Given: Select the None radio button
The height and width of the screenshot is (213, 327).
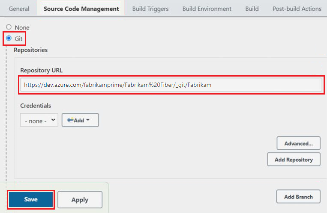Looking at the screenshot, I should click(x=9, y=27).
